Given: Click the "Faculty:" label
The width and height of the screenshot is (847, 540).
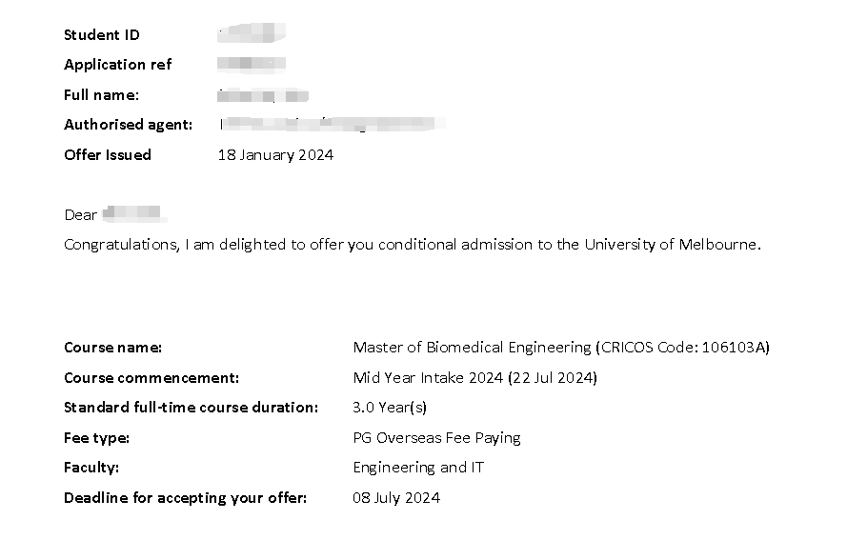Looking at the screenshot, I should [x=91, y=468].
